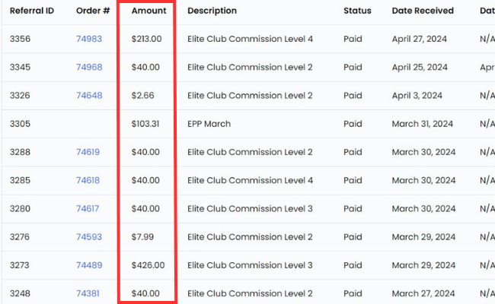The width and height of the screenshot is (495, 304).
Task: Click the Referral ID column header
Action: click(x=32, y=11)
